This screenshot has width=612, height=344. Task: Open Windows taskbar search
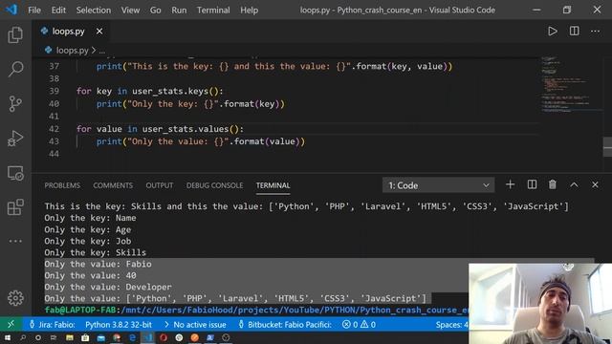[x=23, y=337]
